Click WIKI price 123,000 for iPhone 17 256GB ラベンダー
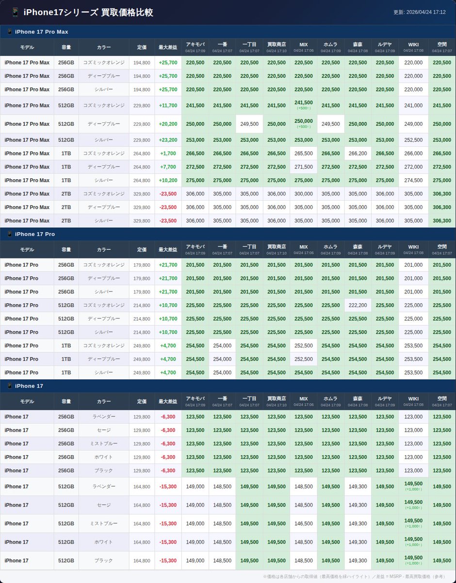This screenshot has width=456, height=583. coord(413,417)
